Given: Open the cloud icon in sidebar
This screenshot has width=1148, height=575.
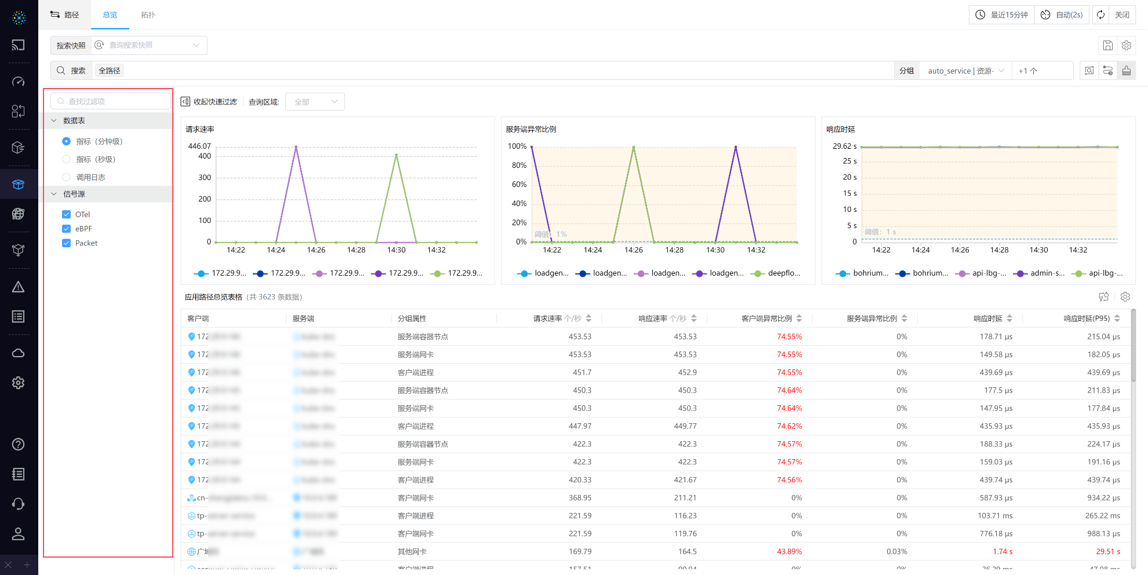Looking at the screenshot, I should pyautogui.click(x=19, y=353).
